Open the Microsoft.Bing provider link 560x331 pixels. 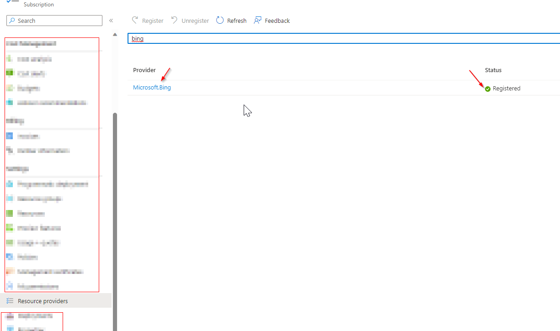pyautogui.click(x=152, y=87)
